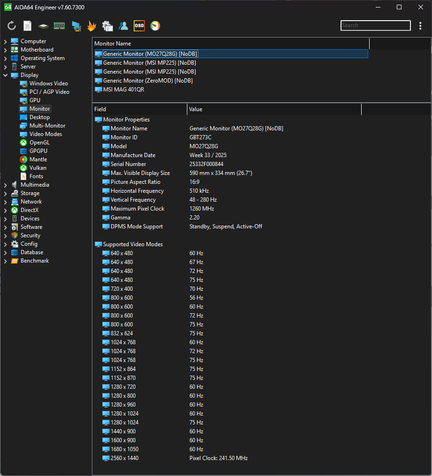Click the Config gear icon
432x476 pixels.
[x=15, y=244]
